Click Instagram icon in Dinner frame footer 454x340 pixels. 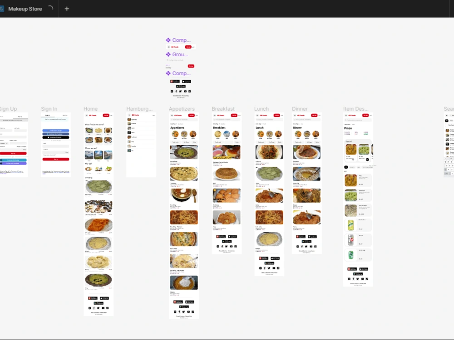(298, 247)
